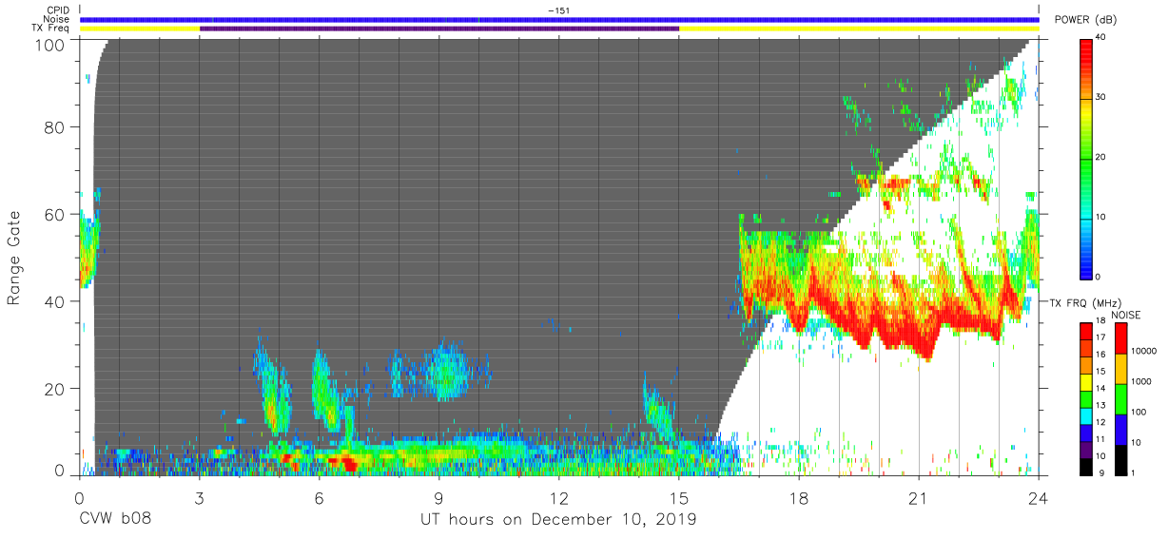Click the 100 tick on Range Gate axis
This screenshot has width=1168, height=539.
coord(51,44)
